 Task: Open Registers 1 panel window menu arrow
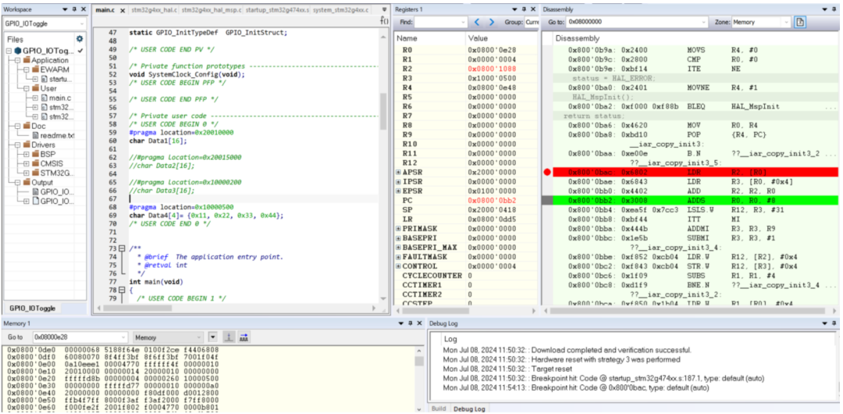515,9
